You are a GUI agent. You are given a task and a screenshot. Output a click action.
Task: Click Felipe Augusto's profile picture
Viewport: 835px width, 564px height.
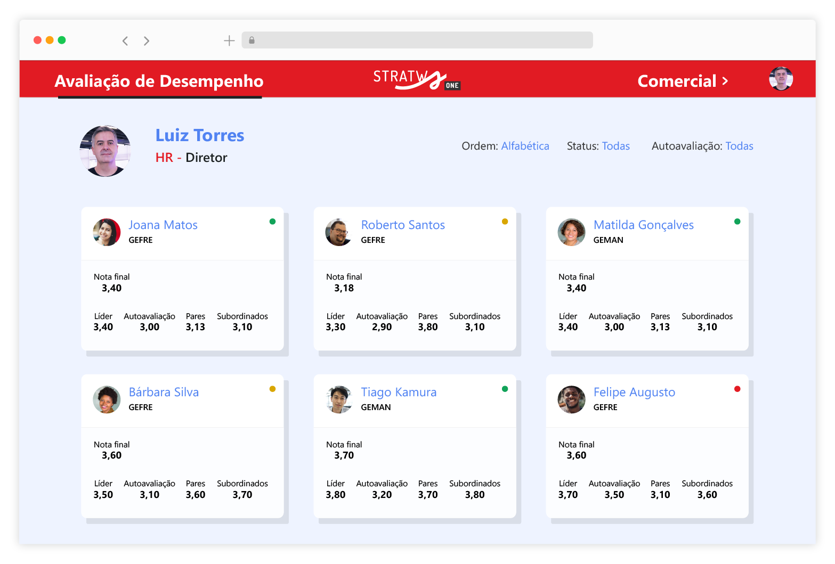click(571, 399)
